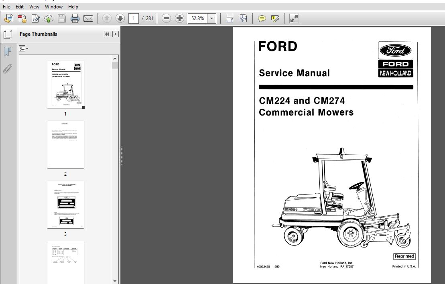Go to next page with down arrow
This screenshot has height=284, width=445.
(120, 18)
